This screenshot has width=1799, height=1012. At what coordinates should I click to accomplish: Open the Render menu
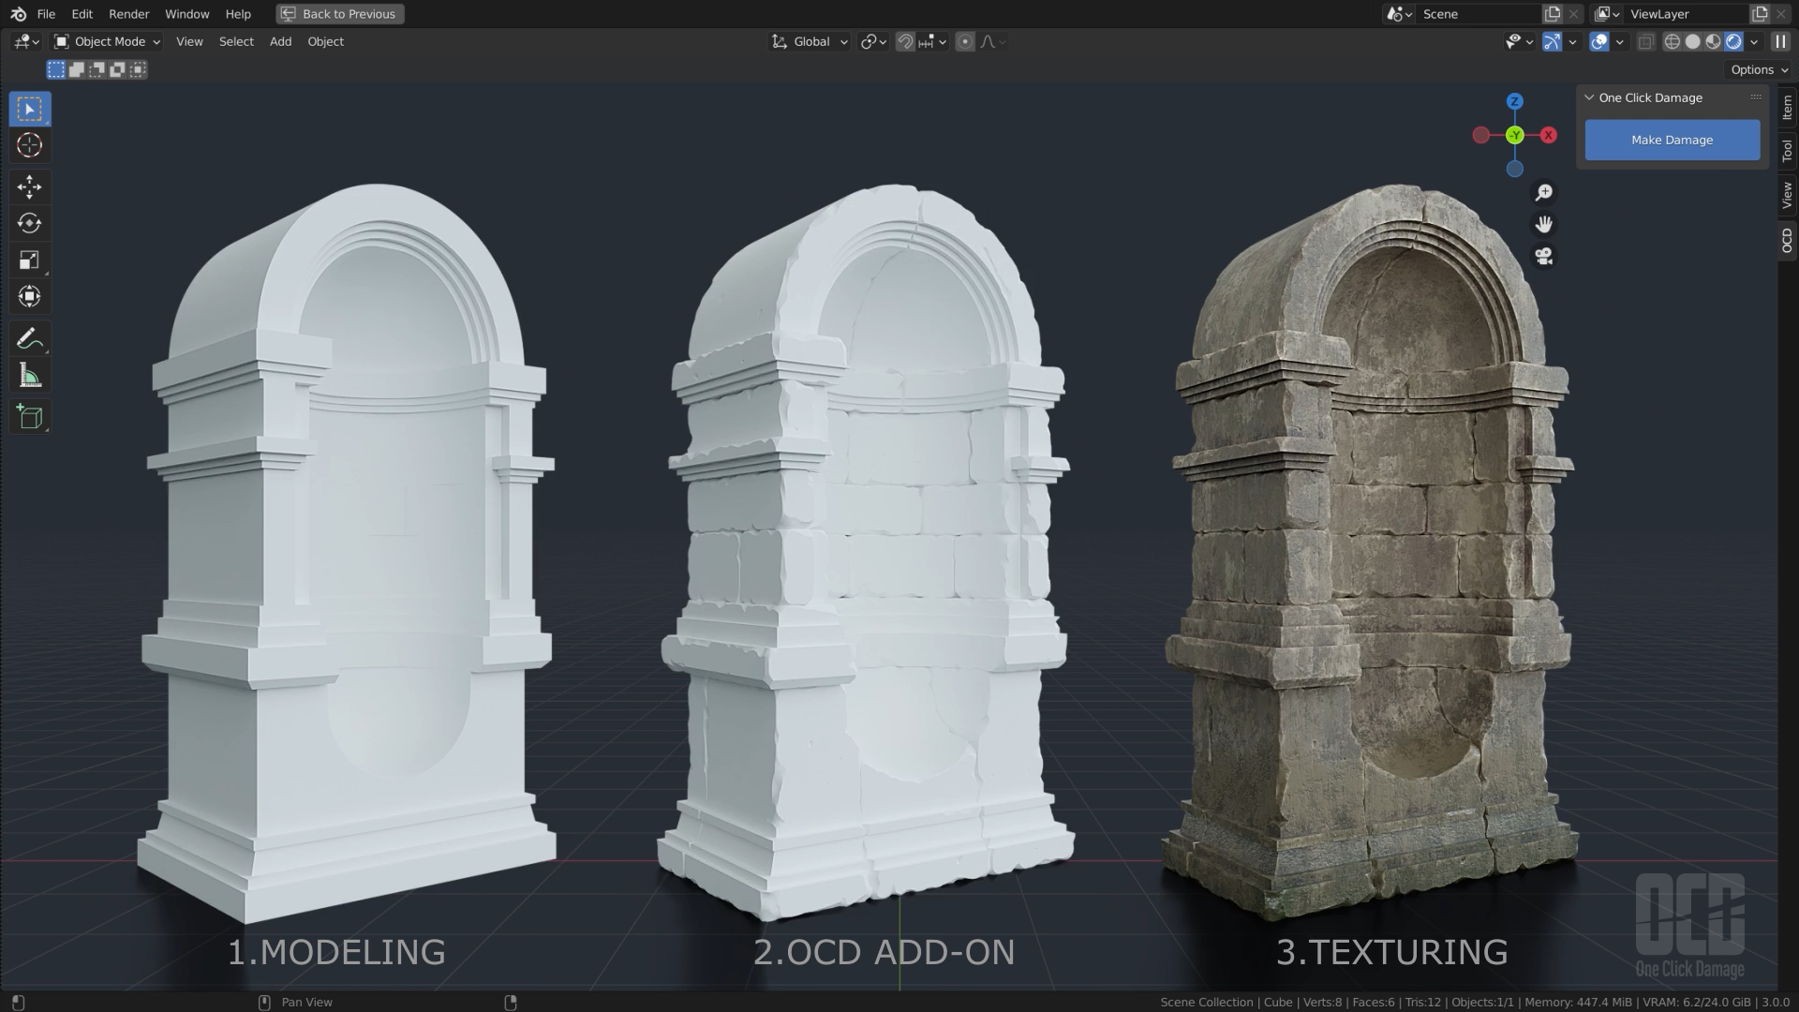click(x=128, y=14)
